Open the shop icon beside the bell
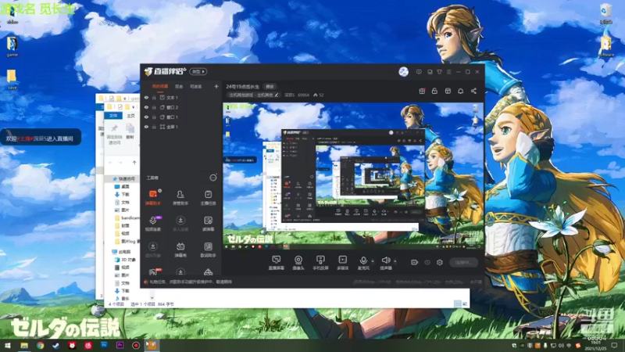Viewport: 625px width, 352px height. pos(448,91)
